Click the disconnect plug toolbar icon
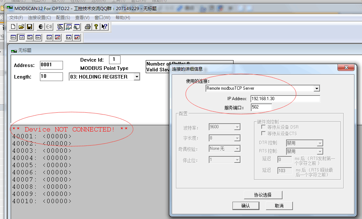Image resolution: width=362 pixels, height=219 pixels. (49, 27)
